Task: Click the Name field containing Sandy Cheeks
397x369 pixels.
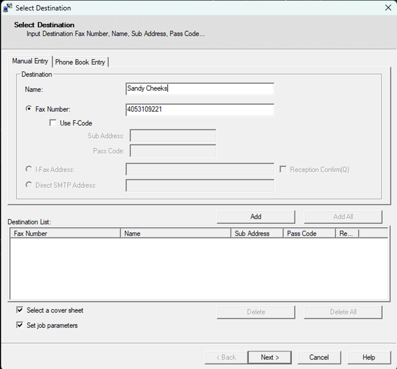Action: coord(200,89)
